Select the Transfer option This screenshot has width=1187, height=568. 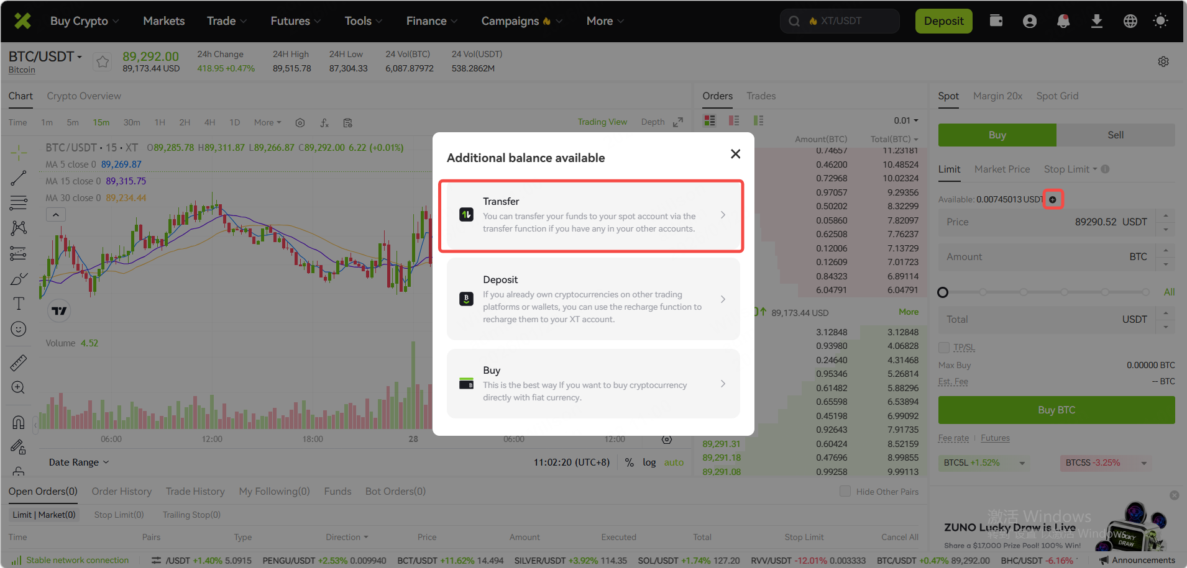[x=591, y=215]
